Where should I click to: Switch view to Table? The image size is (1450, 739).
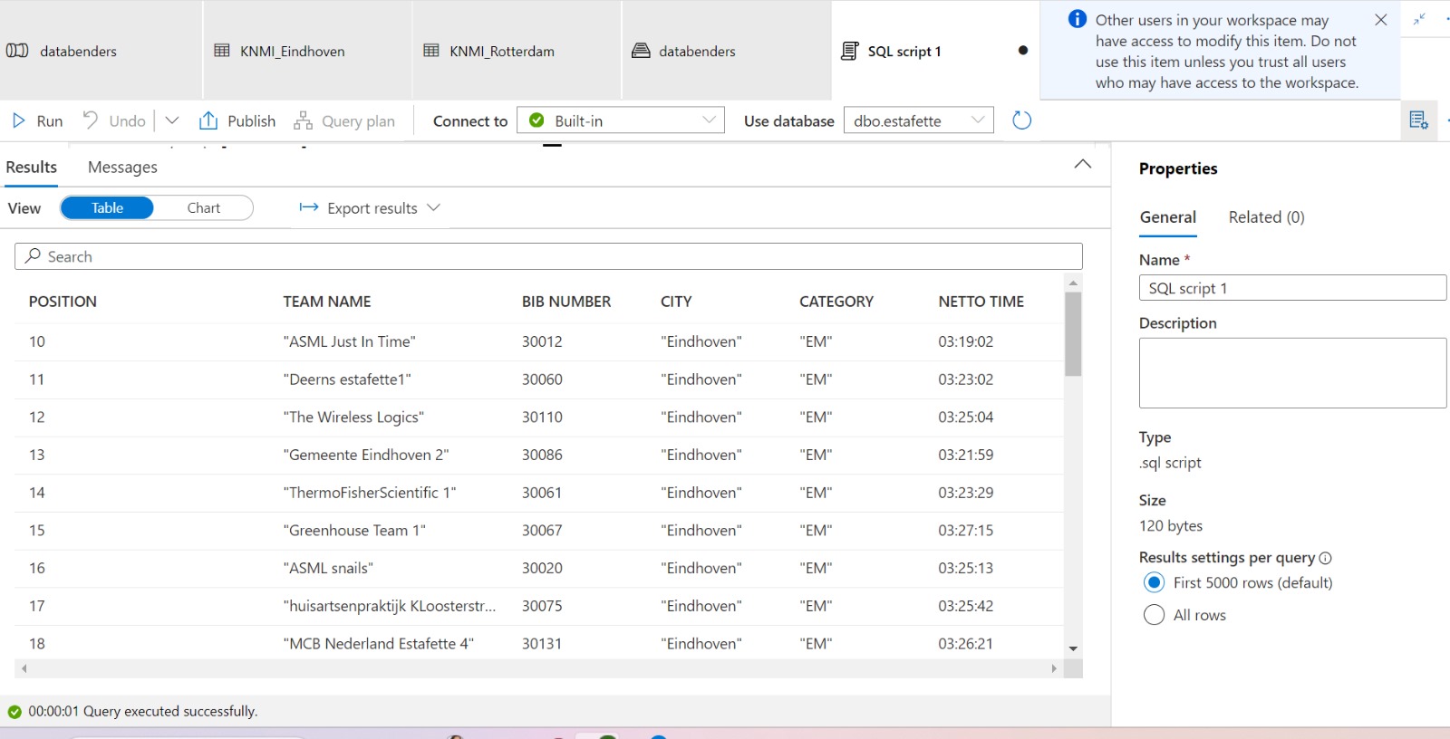click(107, 207)
